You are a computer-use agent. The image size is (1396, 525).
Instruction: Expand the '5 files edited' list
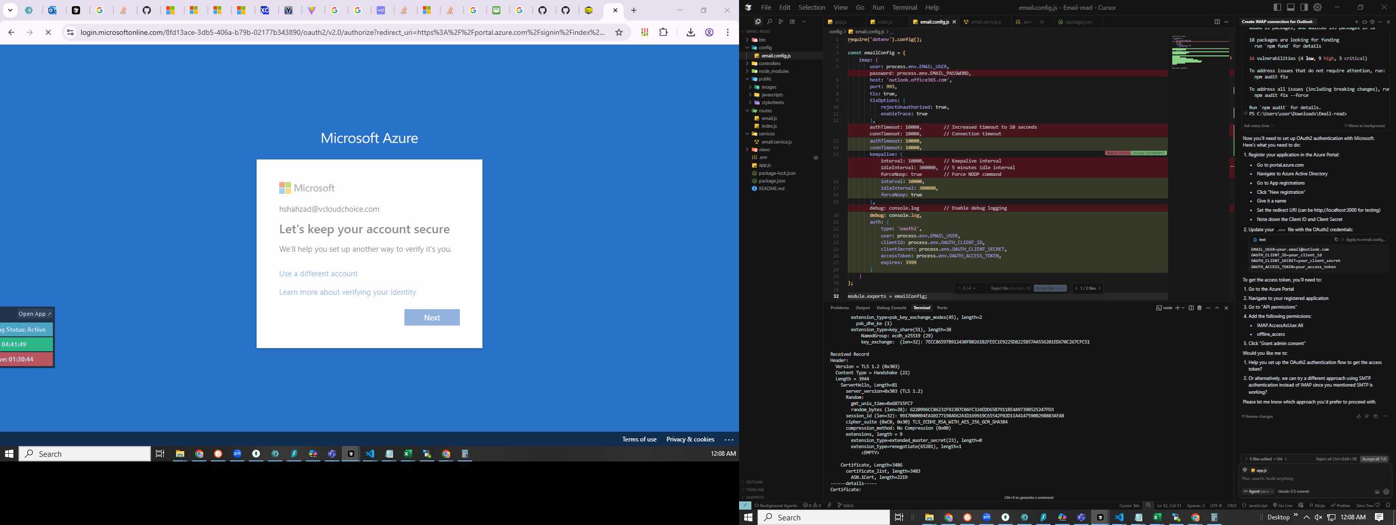(1267, 459)
